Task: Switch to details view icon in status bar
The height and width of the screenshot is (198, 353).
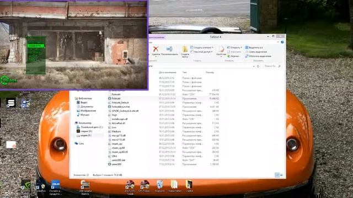Action: click(x=277, y=175)
